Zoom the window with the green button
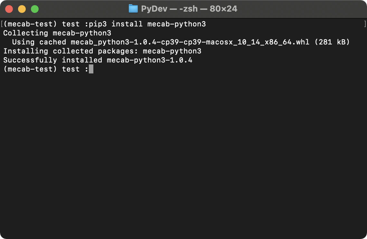The image size is (367, 239). pyautogui.click(x=35, y=9)
